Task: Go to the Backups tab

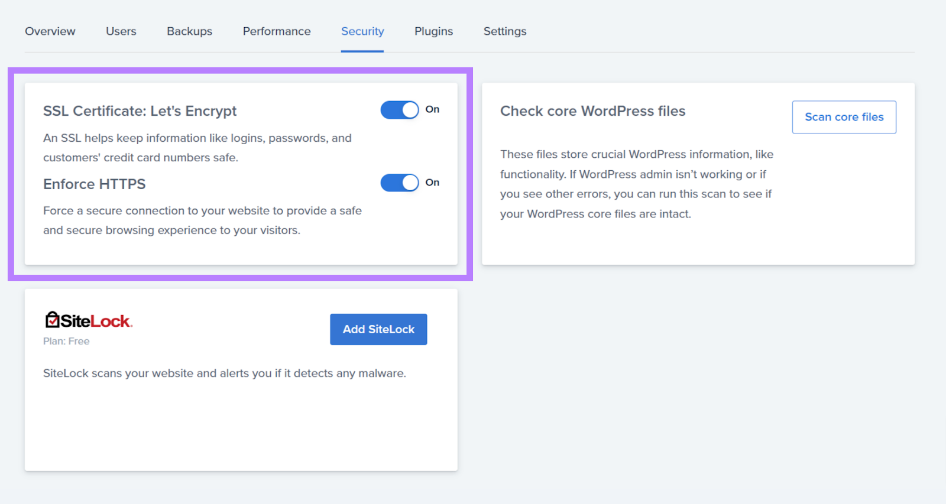Action: click(x=189, y=31)
